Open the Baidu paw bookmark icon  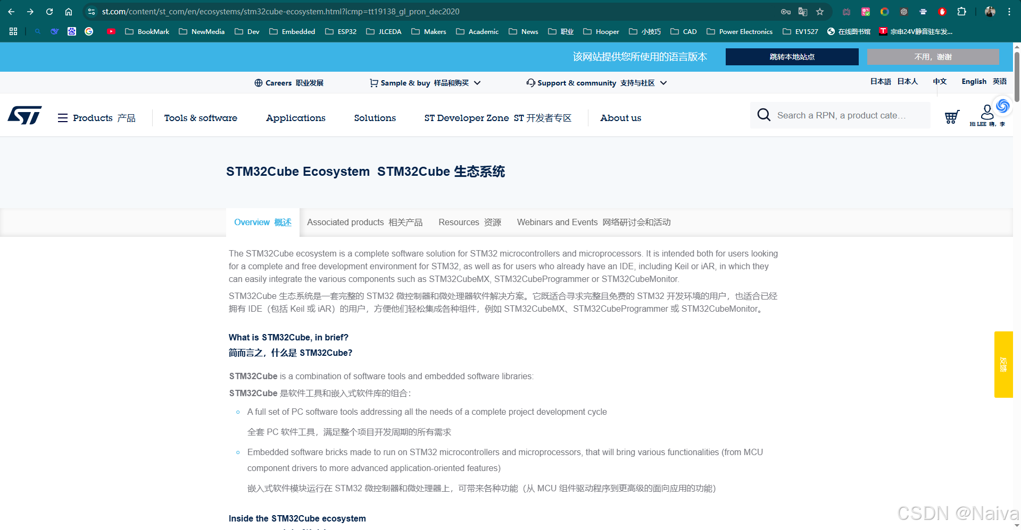tap(72, 31)
